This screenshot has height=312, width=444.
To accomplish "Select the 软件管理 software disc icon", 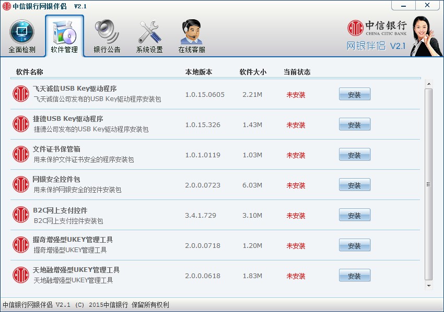I will 64,32.
